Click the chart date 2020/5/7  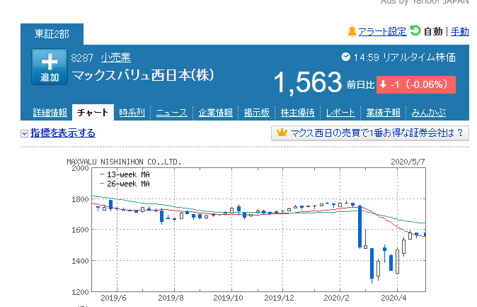pos(408,162)
